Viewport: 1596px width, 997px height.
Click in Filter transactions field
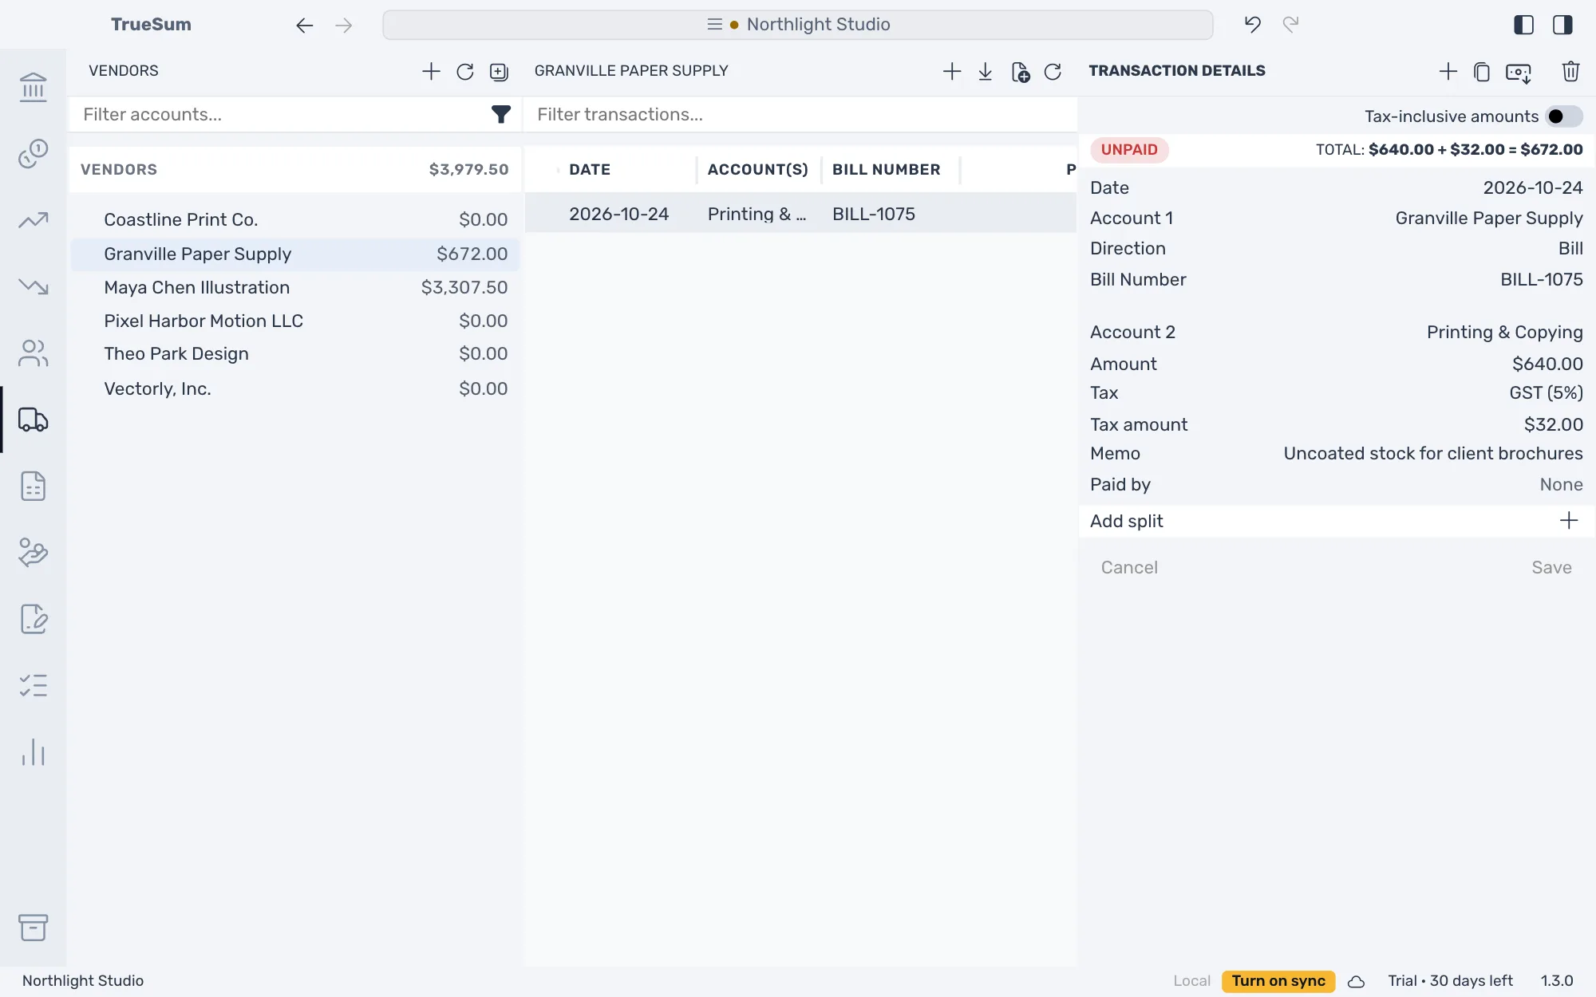(800, 115)
